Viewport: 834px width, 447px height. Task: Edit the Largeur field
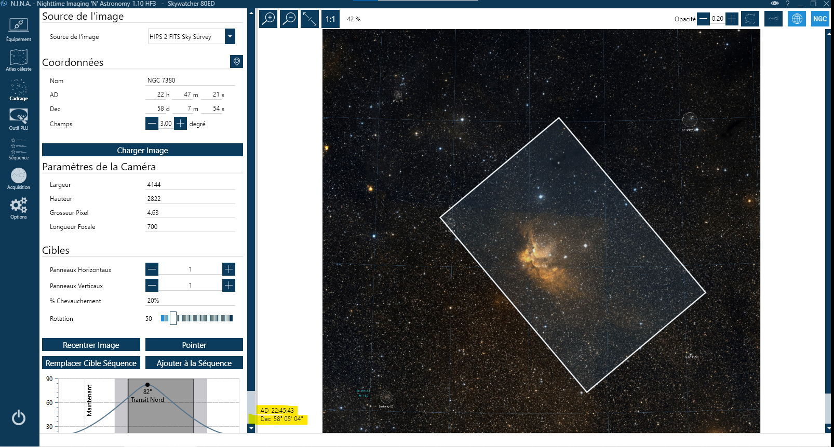click(191, 185)
